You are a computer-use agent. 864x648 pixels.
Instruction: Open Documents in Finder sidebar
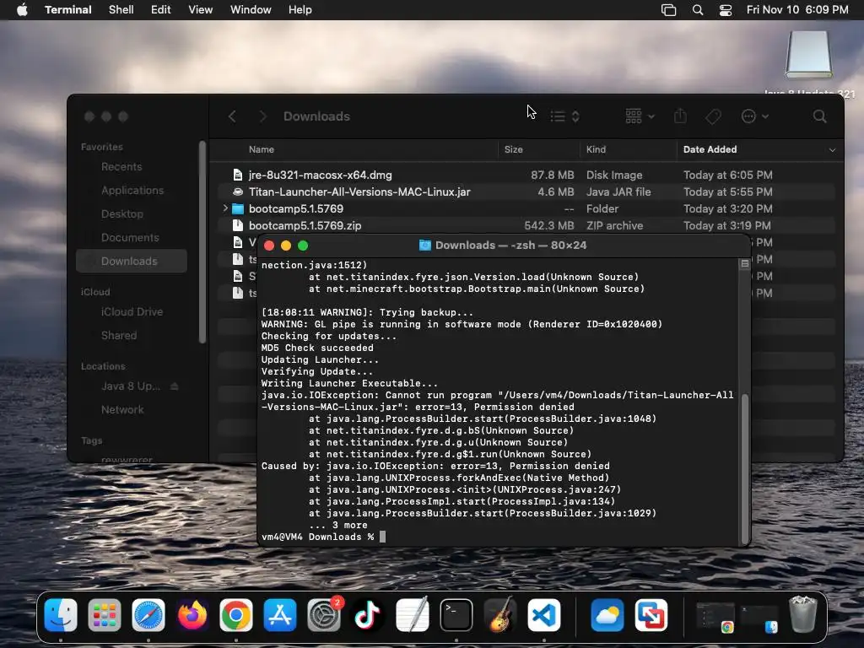tap(130, 237)
